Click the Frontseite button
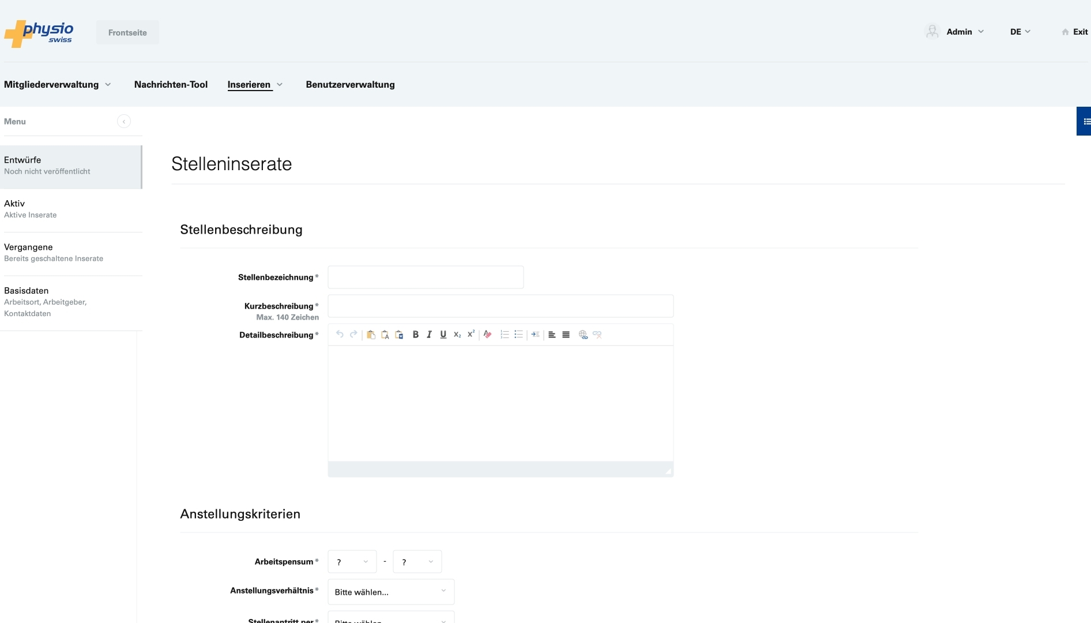 point(127,33)
